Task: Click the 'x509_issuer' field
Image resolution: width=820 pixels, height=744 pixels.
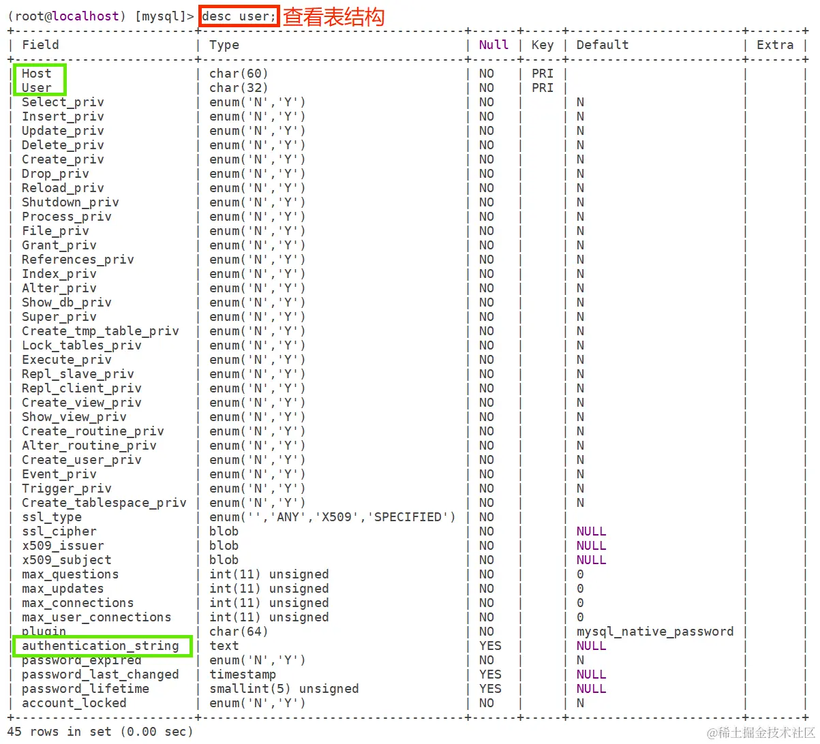Action: (x=63, y=546)
